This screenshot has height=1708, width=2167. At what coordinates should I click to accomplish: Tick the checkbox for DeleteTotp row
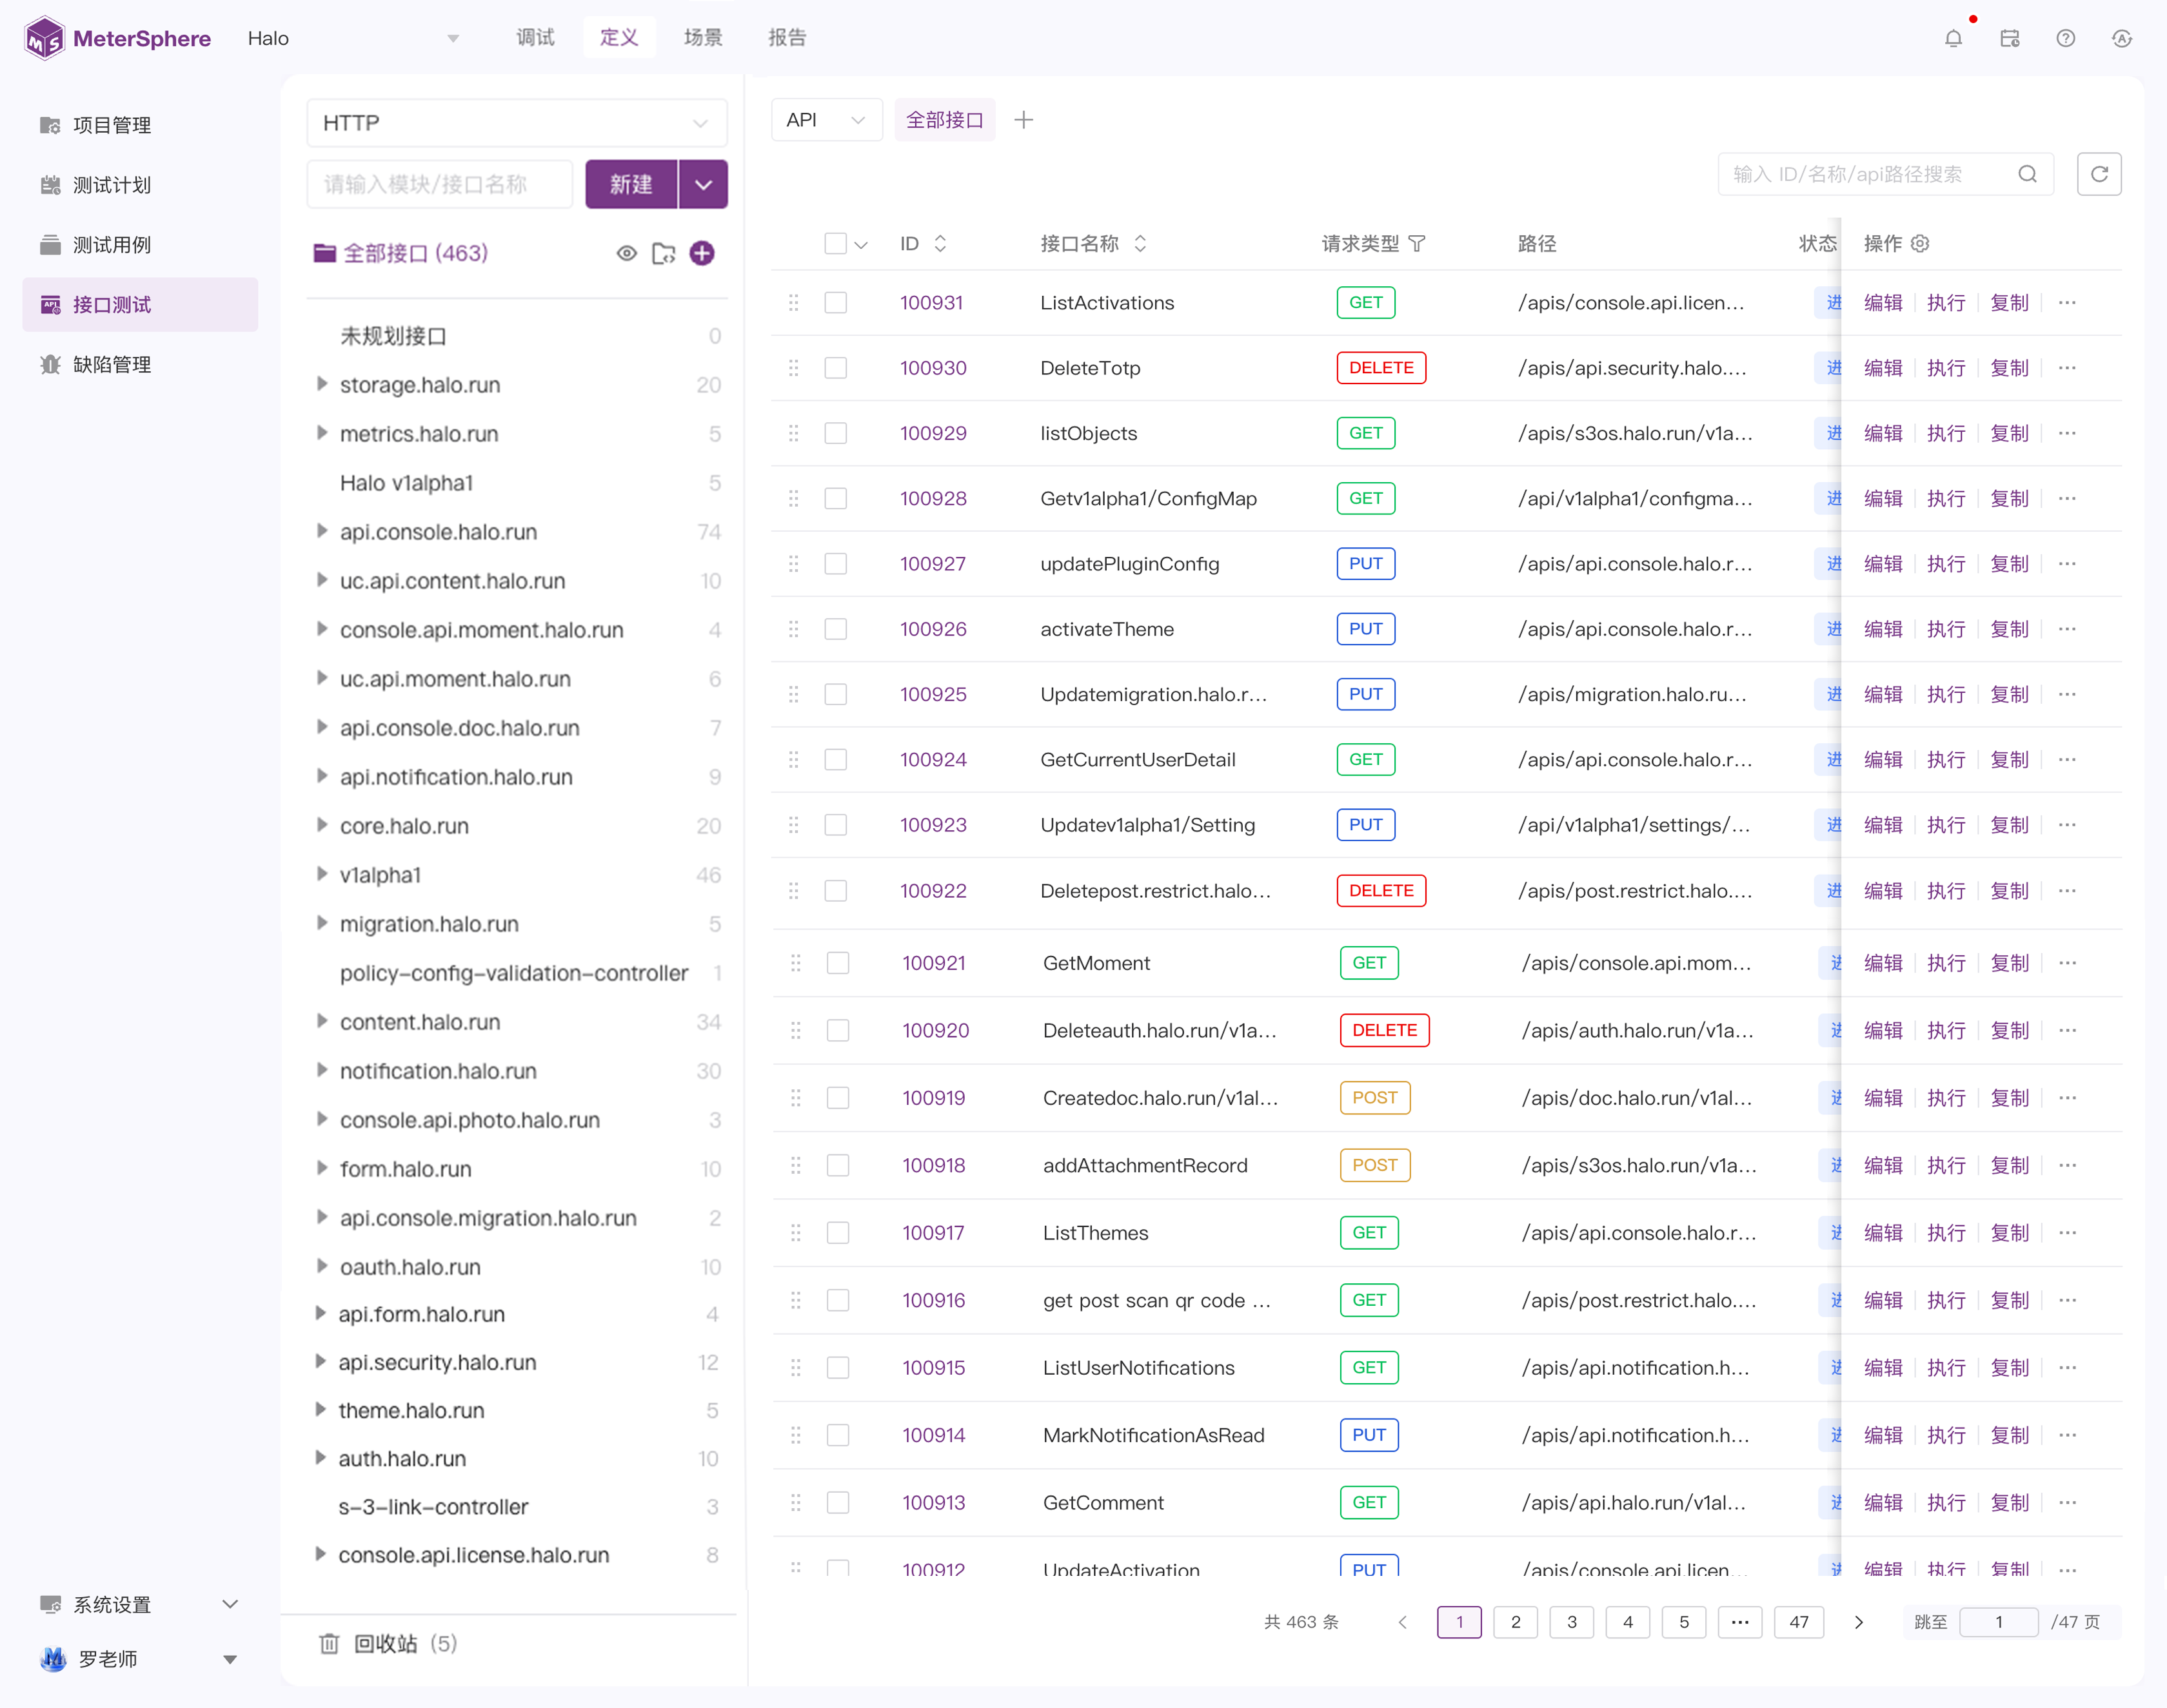835,368
